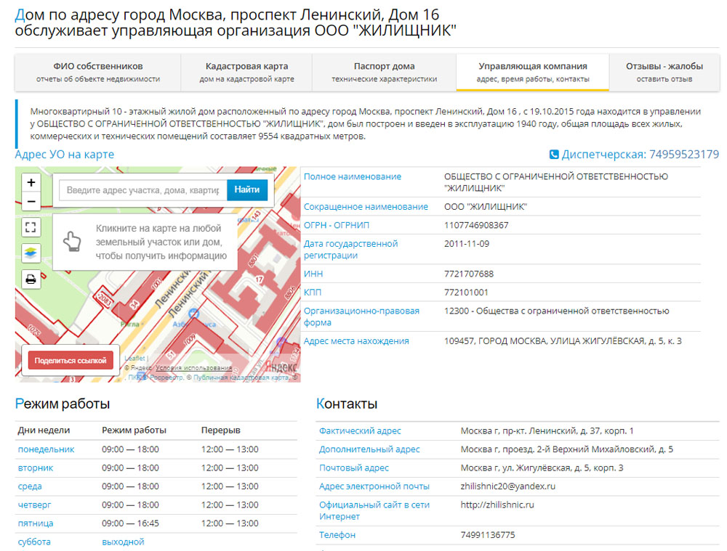Open the ФИО собственников tab
Screen dimensions: 727x551
97,72
